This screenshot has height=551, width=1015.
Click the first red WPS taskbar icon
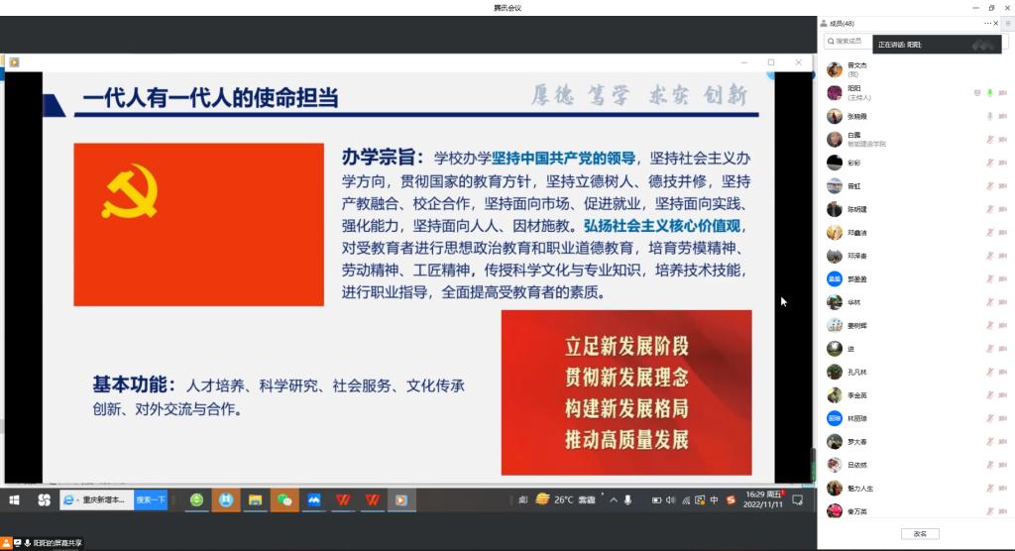pyautogui.click(x=343, y=499)
